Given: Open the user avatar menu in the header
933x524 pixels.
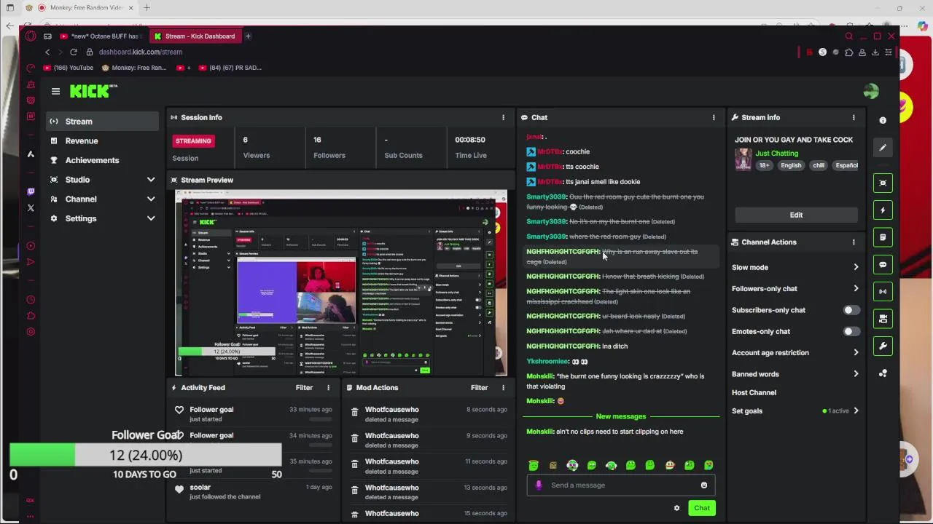Looking at the screenshot, I should (870, 91).
